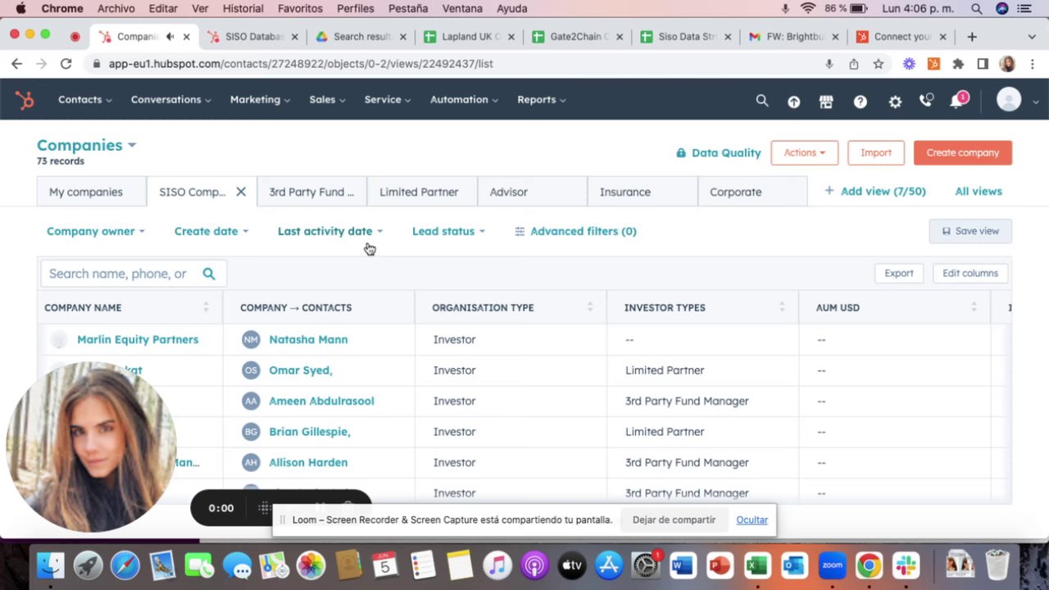Switch to Corporate view tab
The width and height of the screenshot is (1049, 590).
tap(752, 192)
